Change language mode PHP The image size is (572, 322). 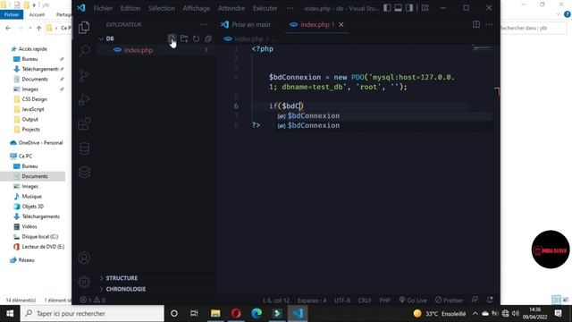385,301
